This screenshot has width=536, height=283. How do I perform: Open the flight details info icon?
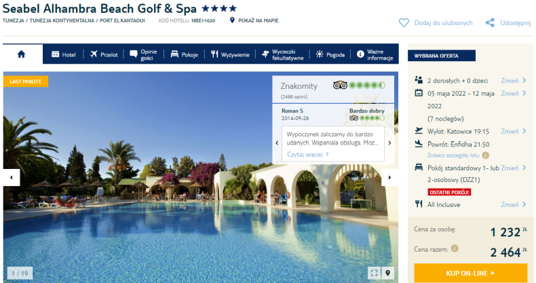click(485, 155)
